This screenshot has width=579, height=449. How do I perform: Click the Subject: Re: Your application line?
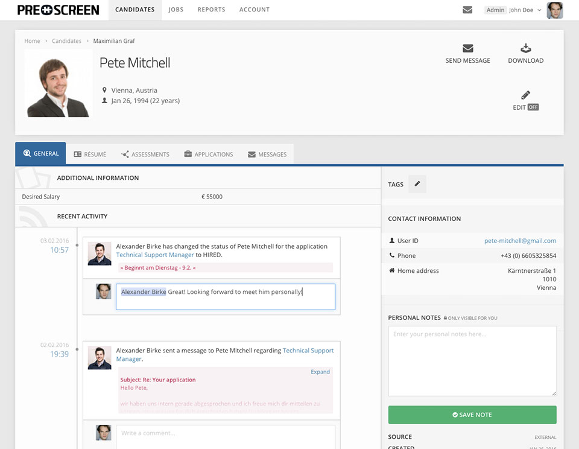click(158, 380)
